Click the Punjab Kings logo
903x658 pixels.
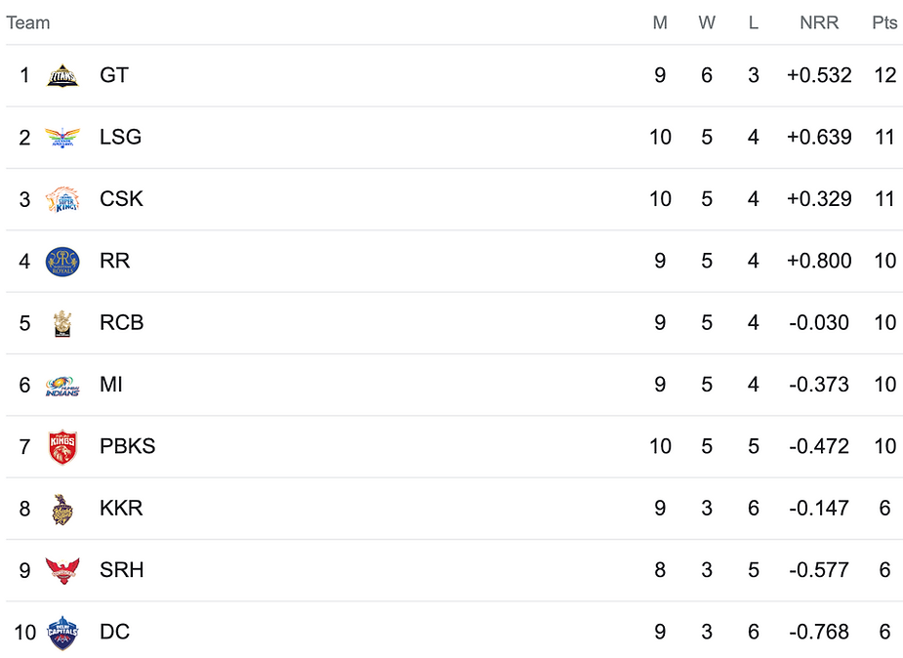pyautogui.click(x=62, y=447)
